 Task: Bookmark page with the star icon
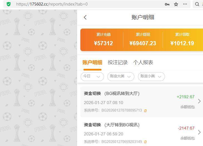tap(176, 4)
